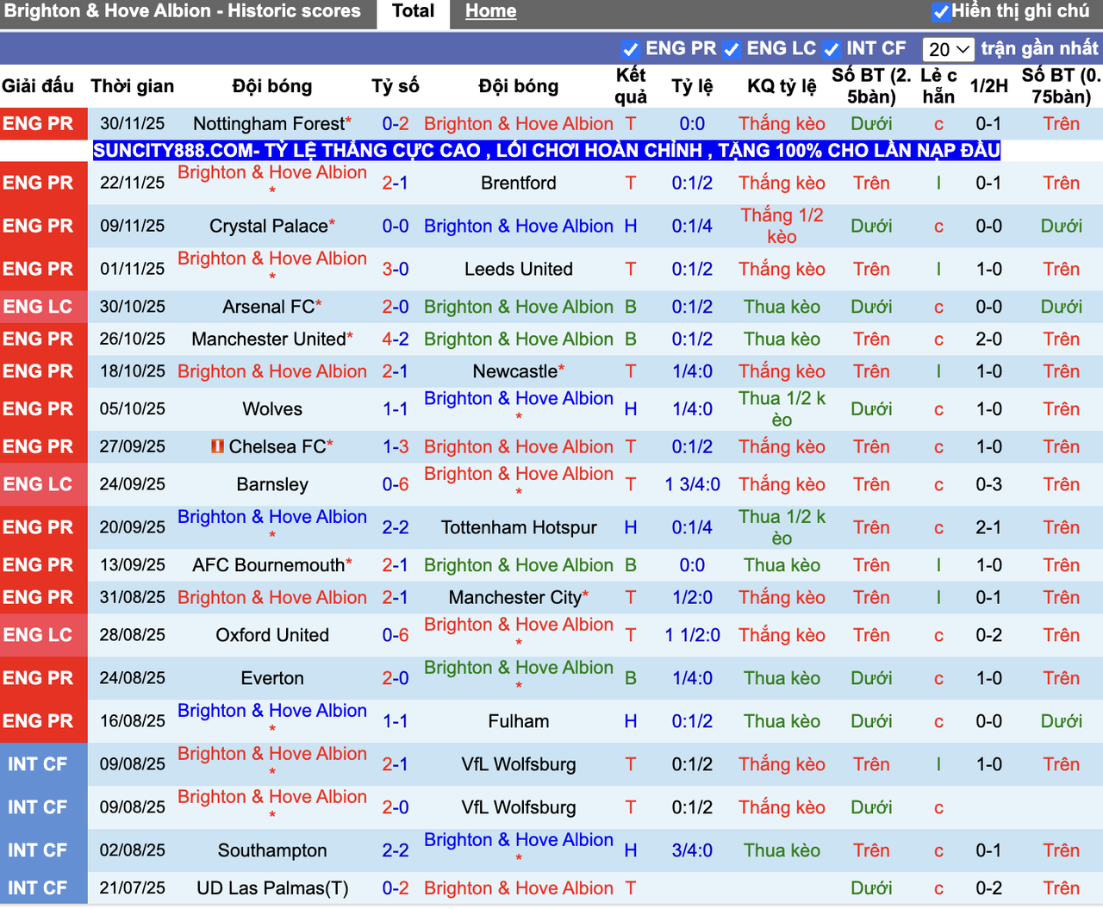Click the Chelsea FC red card icon
The image size is (1103, 909).
pyautogui.click(x=218, y=446)
